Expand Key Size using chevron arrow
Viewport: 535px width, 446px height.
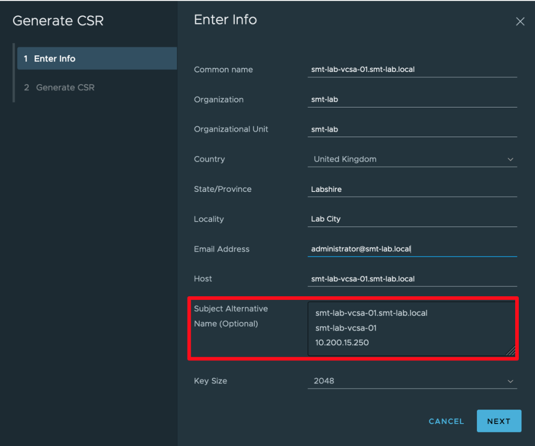point(510,381)
